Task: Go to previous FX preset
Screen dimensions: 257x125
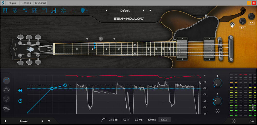Action: 5,121
